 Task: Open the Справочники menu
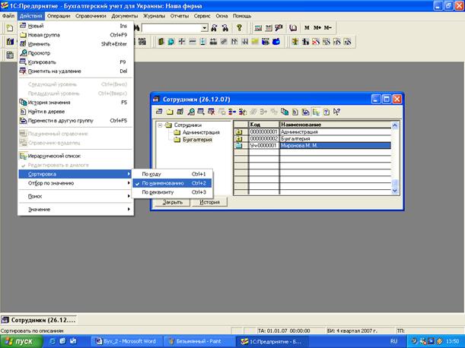(91, 16)
